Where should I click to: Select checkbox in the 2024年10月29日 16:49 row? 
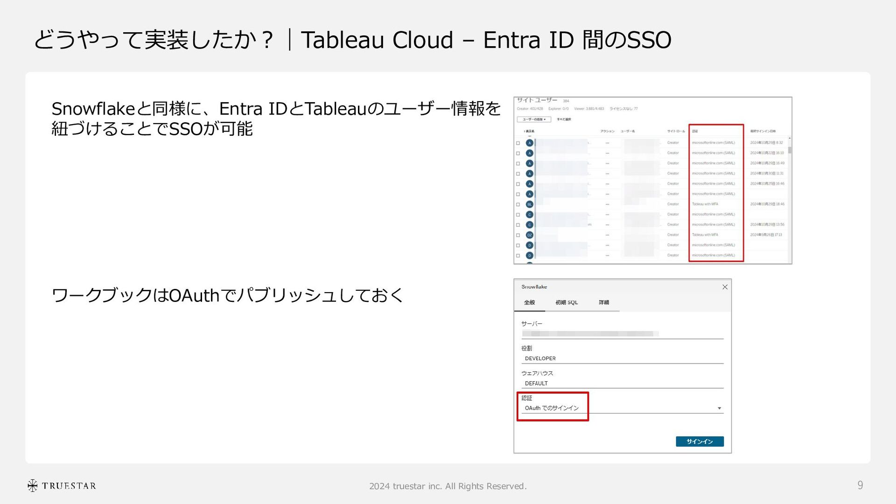tap(518, 164)
